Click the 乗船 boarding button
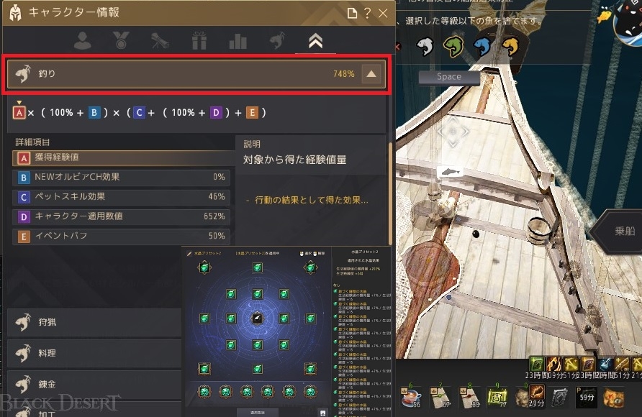The height and width of the screenshot is (417, 642). tap(625, 232)
